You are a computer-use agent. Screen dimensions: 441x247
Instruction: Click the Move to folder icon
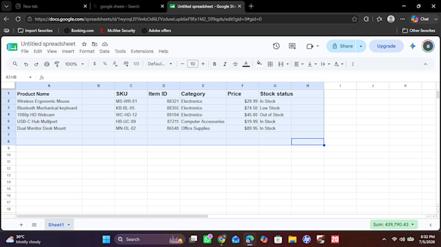(x=95, y=44)
